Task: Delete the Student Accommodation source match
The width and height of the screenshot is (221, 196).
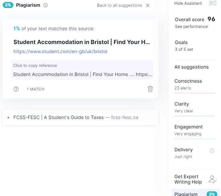Action: (150, 89)
